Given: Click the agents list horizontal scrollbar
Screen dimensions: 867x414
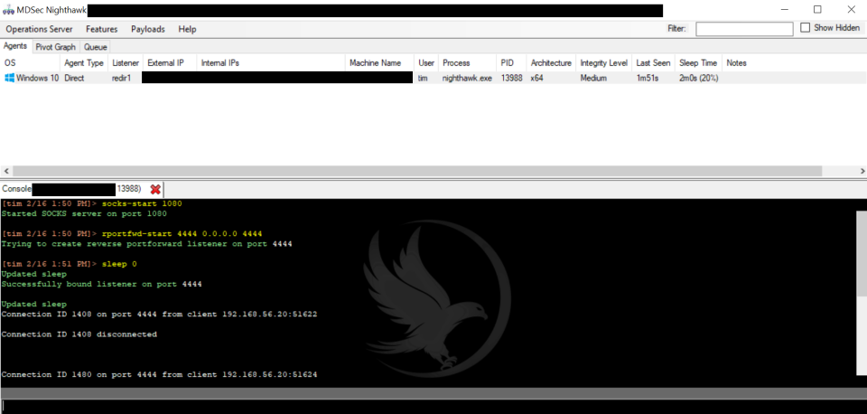Looking at the screenshot, I should (x=417, y=171).
